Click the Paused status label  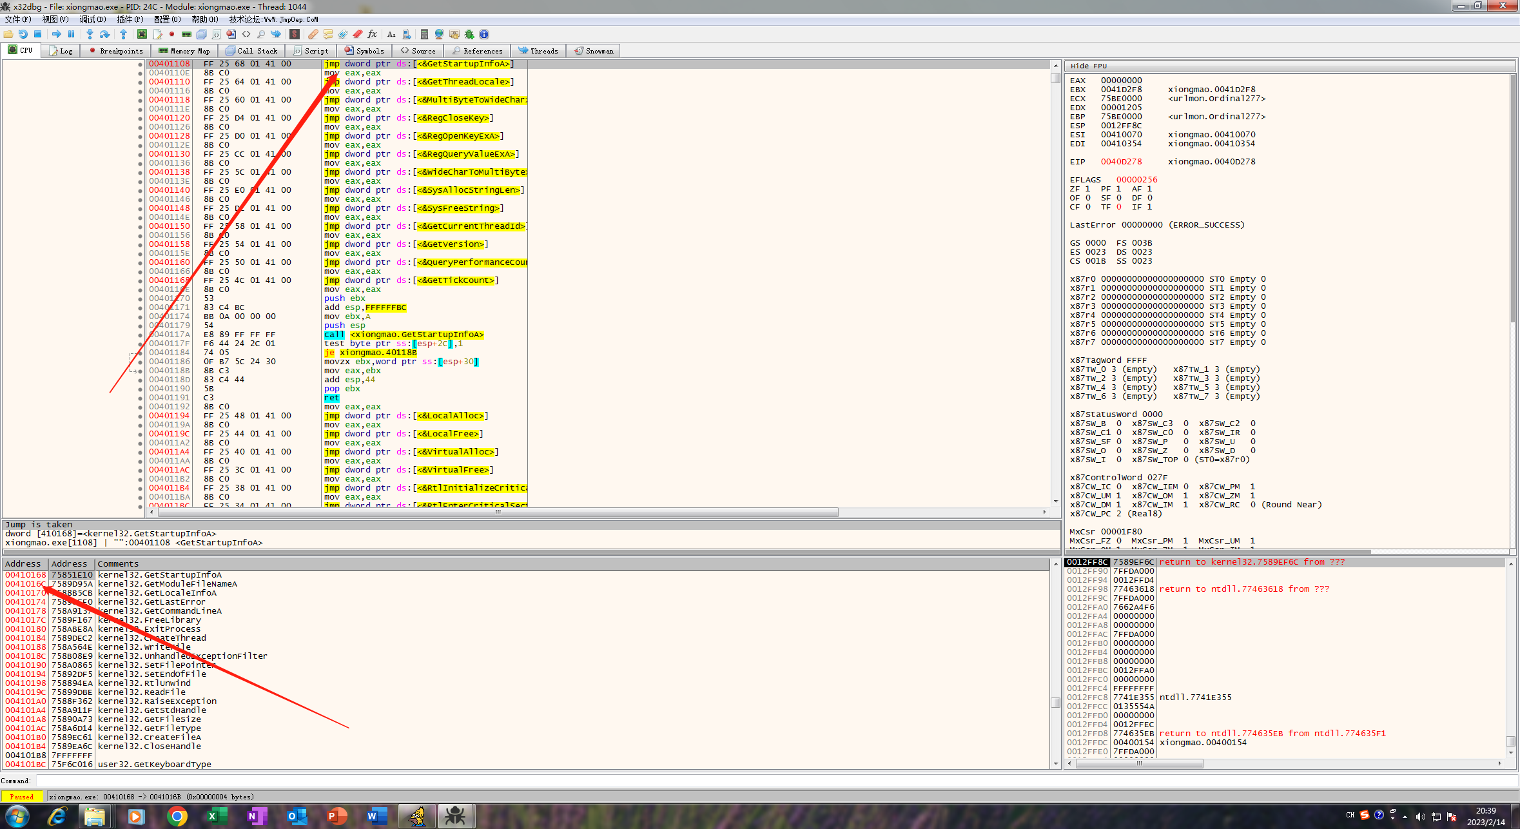(x=21, y=797)
